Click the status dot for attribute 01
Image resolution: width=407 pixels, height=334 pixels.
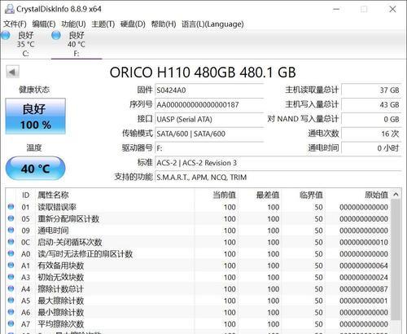pos(11,207)
